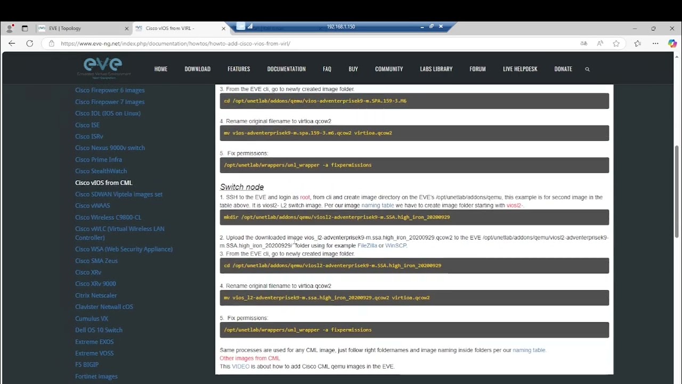Open the Cisco Prime Infra link
682x384 pixels.
(x=99, y=159)
